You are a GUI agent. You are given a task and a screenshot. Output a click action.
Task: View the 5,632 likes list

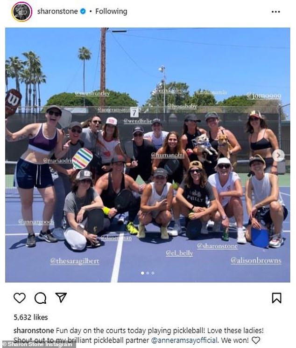pos(31,317)
